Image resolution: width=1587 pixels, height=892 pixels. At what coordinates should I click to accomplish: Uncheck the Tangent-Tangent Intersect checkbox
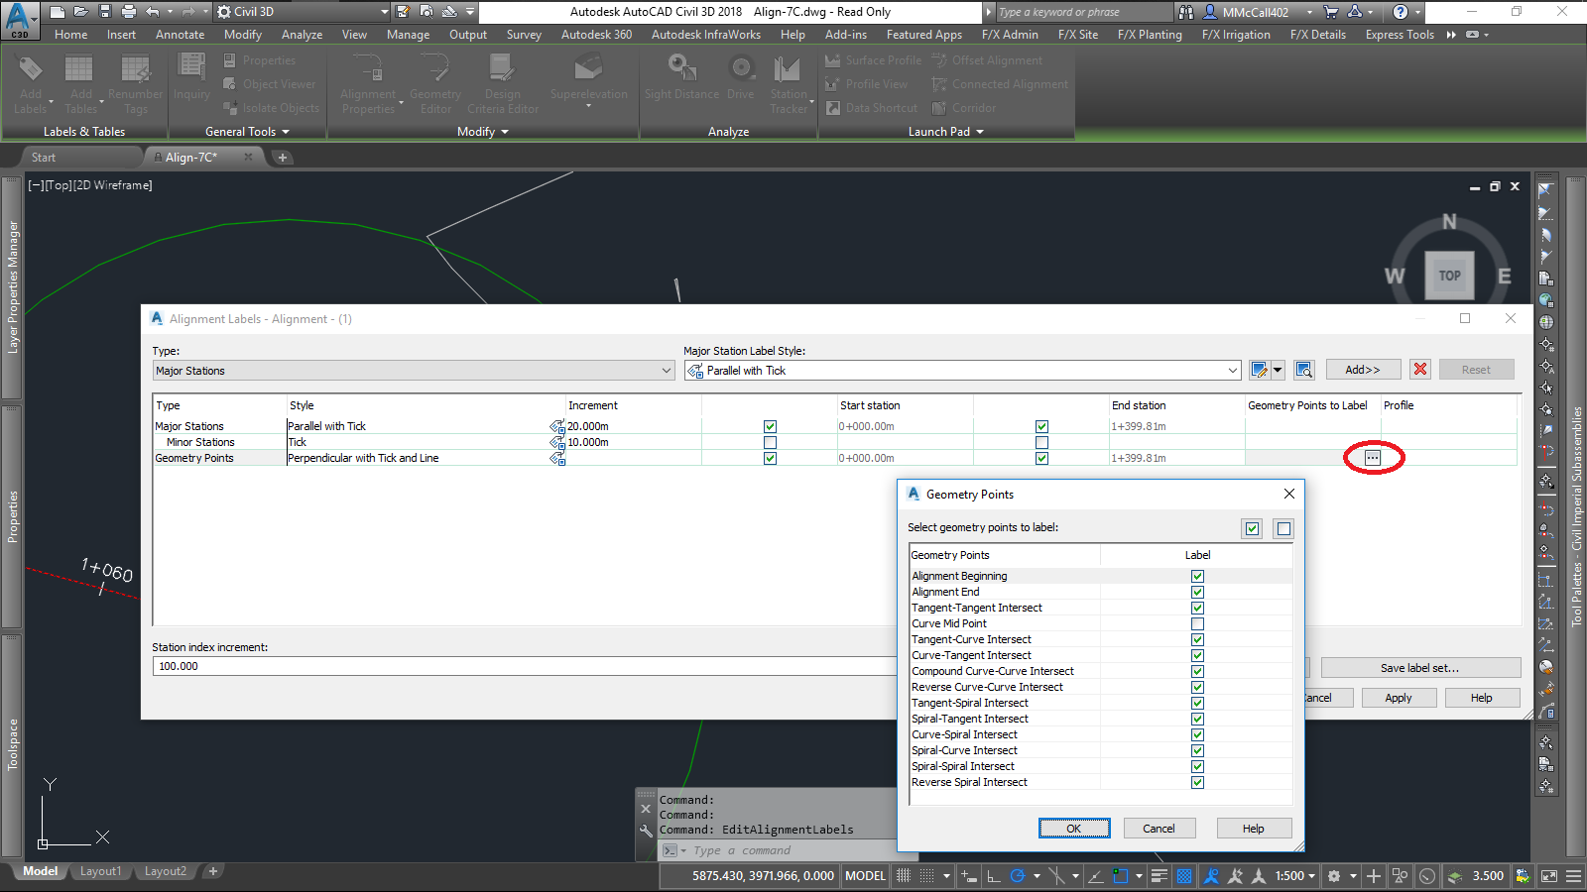[x=1197, y=608]
